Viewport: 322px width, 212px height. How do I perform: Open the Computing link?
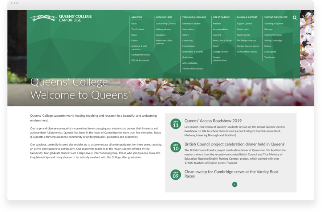tap(187, 40)
